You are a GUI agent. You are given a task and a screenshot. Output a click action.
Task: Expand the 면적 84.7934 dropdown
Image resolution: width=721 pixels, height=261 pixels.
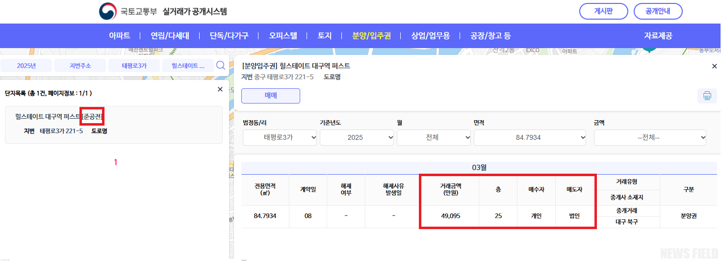click(530, 137)
